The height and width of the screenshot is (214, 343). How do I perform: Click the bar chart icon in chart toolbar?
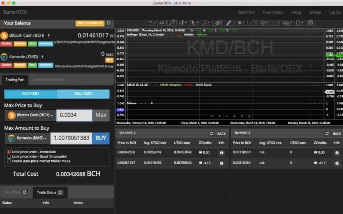[x=162, y=22]
